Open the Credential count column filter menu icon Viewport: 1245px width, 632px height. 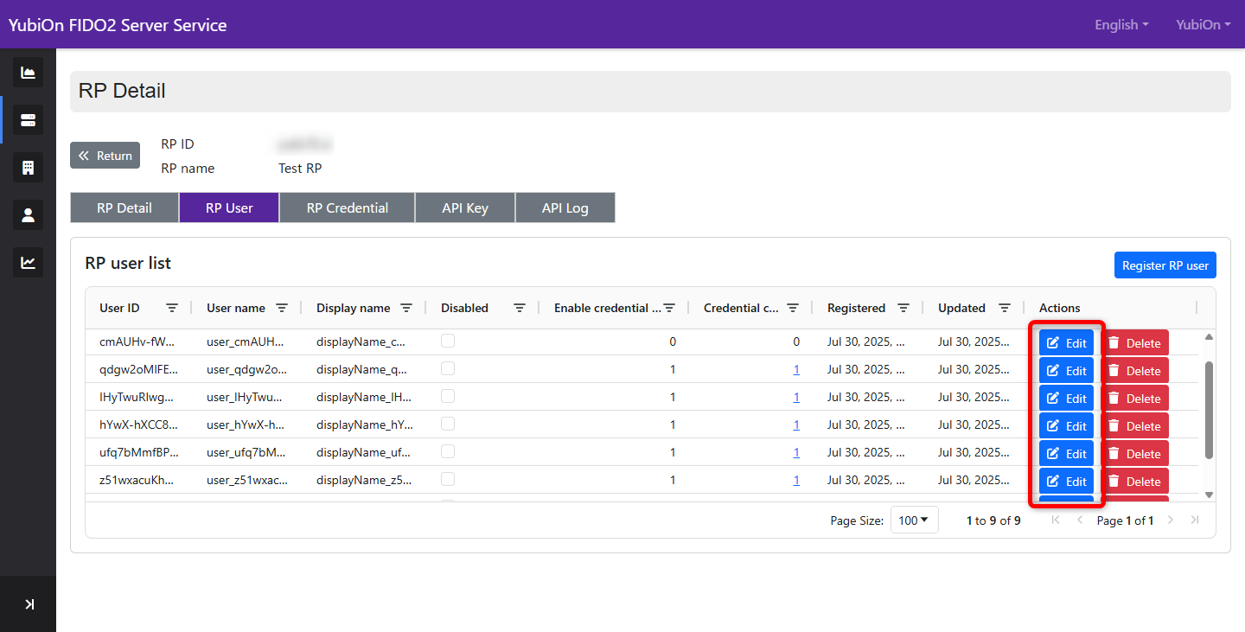(793, 308)
